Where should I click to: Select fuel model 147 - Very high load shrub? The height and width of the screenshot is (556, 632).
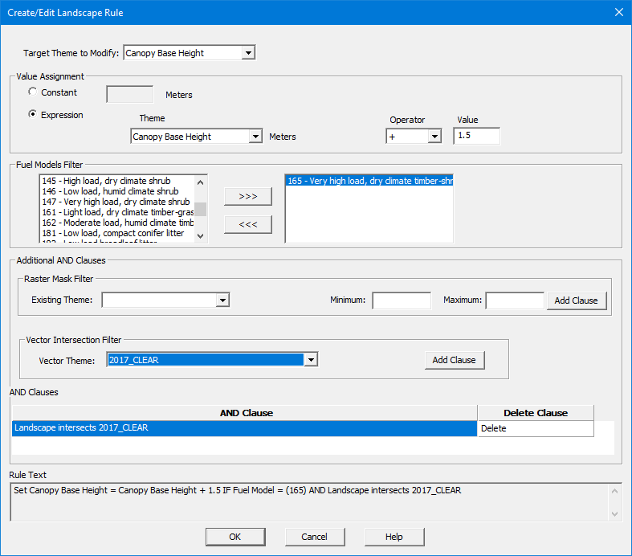[117, 202]
